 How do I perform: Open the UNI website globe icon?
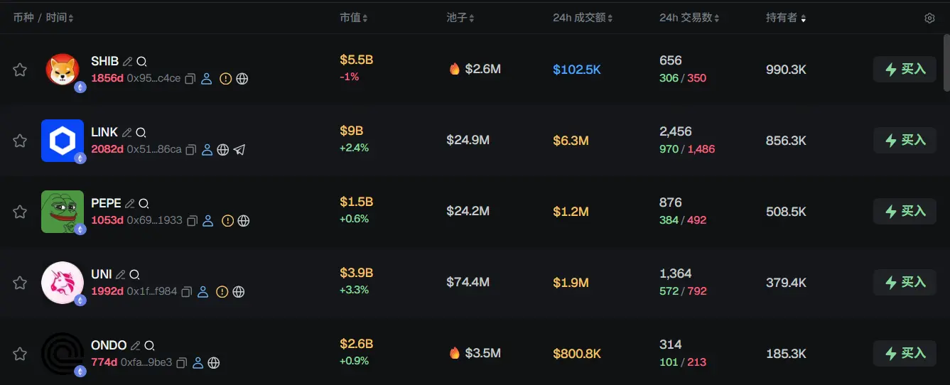coord(239,292)
